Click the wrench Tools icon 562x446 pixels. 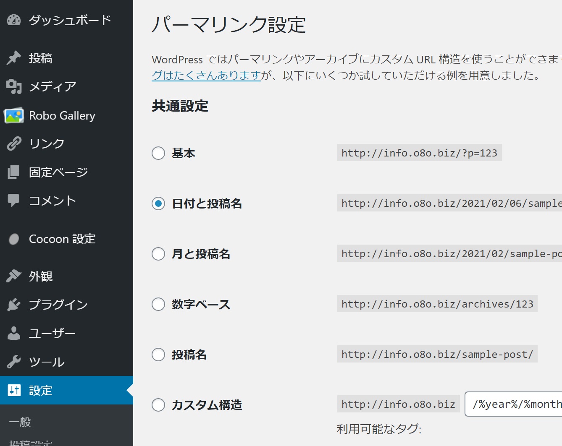tap(14, 362)
